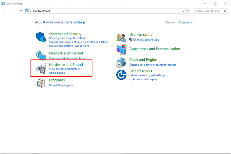The width and height of the screenshot is (231, 154).
Task: Click Control Panel in the address breadcrumb
Action: 41,11
